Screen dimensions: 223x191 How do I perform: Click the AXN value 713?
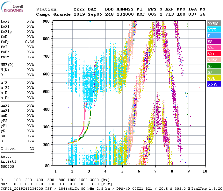tap(169, 14)
